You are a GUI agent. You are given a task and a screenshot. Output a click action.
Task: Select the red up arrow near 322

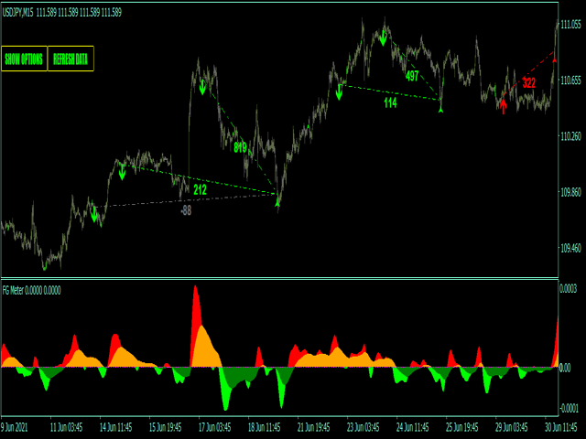(503, 103)
